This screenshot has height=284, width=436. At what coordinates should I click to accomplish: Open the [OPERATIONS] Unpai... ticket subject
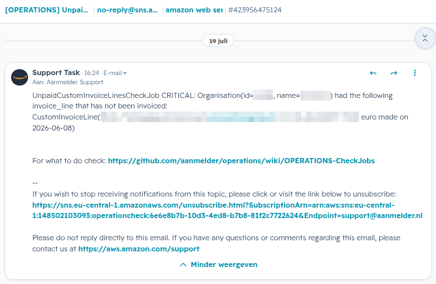click(x=46, y=10)
